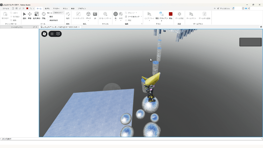Switch to the モデル ribbon tab

coord(47,9)
